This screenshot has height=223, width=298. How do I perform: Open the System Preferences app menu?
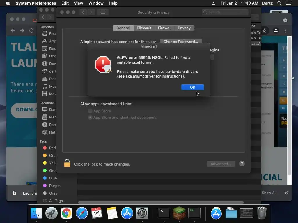click(x=36, y=3)
